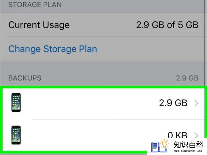Open the www.mimingshi.com URL text
The image size is (207, 155).
[188, 151]
